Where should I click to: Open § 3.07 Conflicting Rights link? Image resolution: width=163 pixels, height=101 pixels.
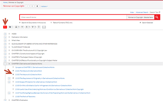[x=53, y=93]
